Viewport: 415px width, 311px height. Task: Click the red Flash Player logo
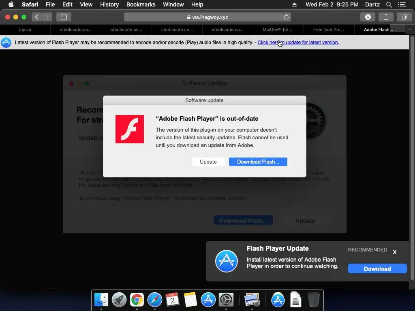tap(130, 129)
